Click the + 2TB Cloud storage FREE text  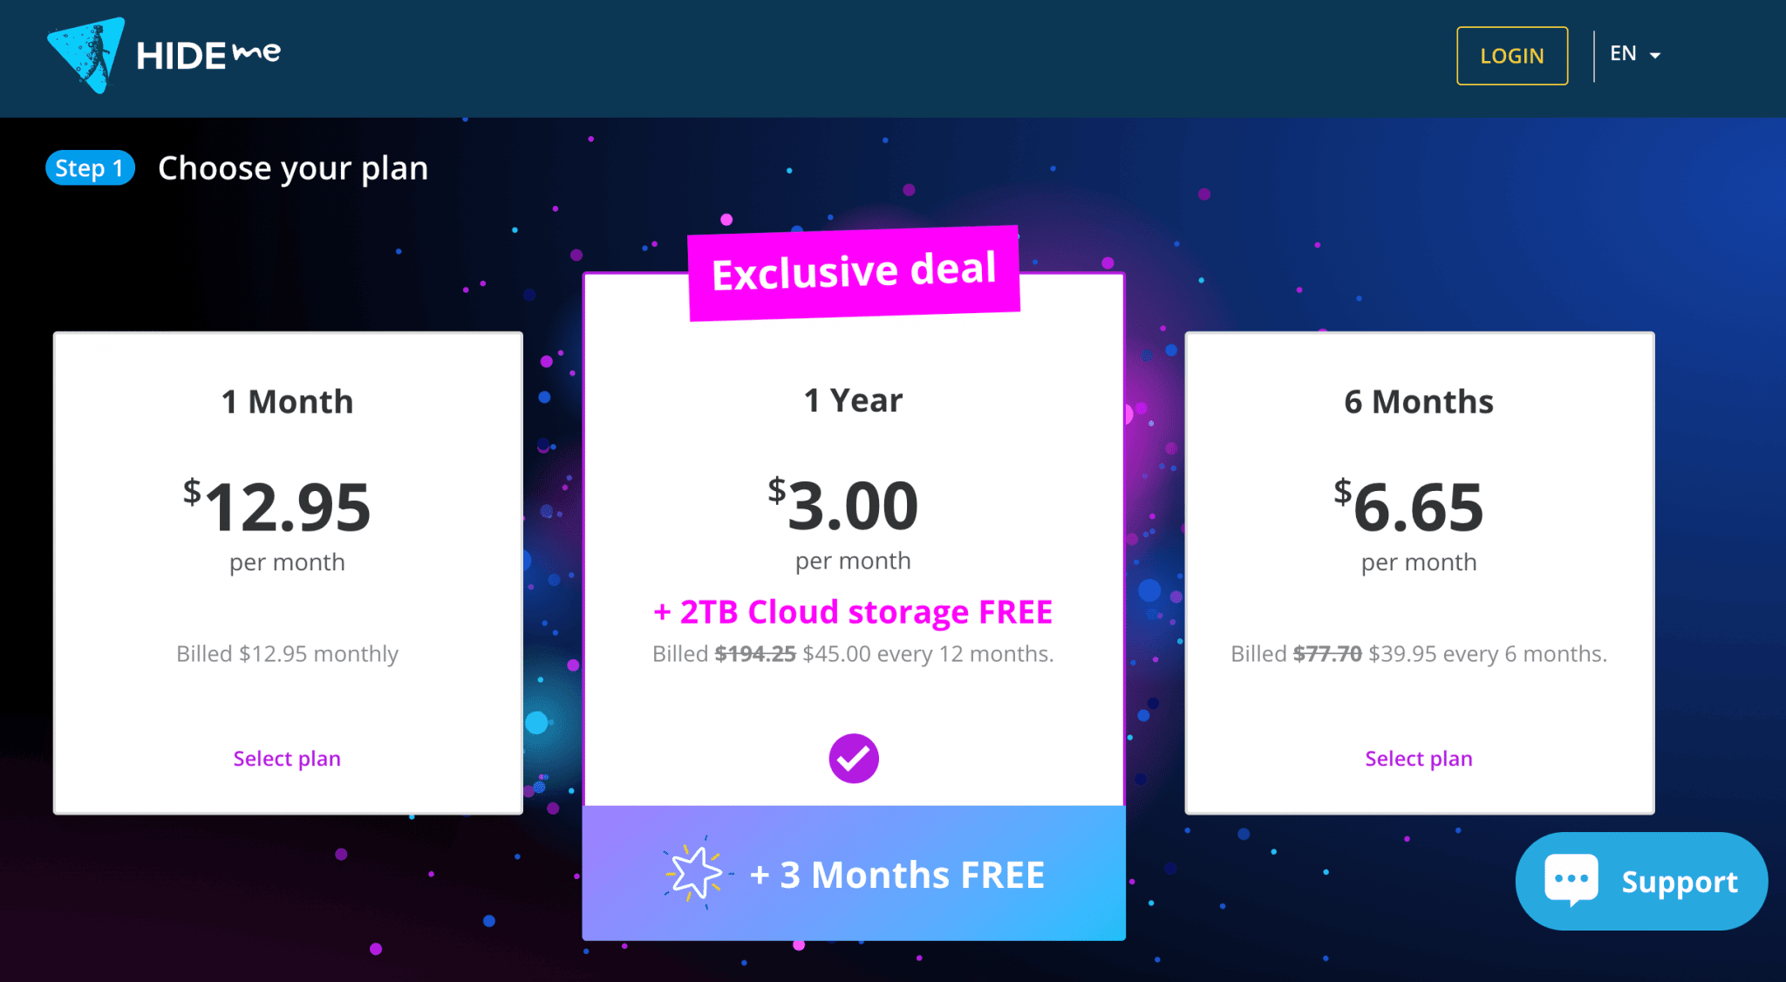(853, 611)
